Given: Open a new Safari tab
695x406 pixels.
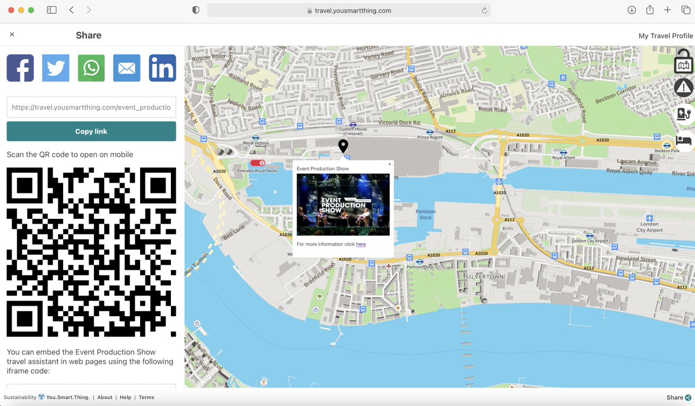Looking at the screenshot, I should (668, 10).
